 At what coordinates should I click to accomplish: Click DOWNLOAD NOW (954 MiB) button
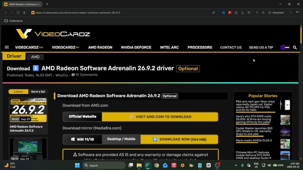tap(179, 139)
